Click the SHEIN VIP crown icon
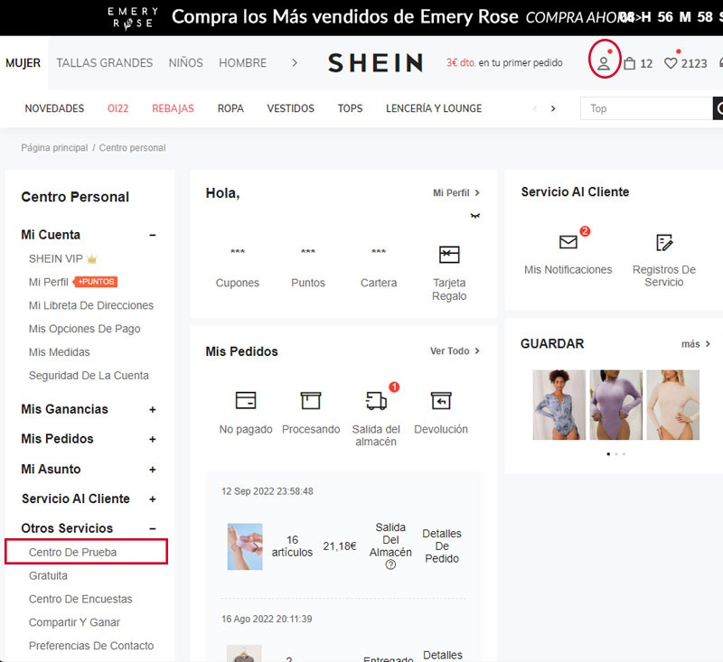The height and width of the screenshot is (662, 723). click(x=92, y=259)
